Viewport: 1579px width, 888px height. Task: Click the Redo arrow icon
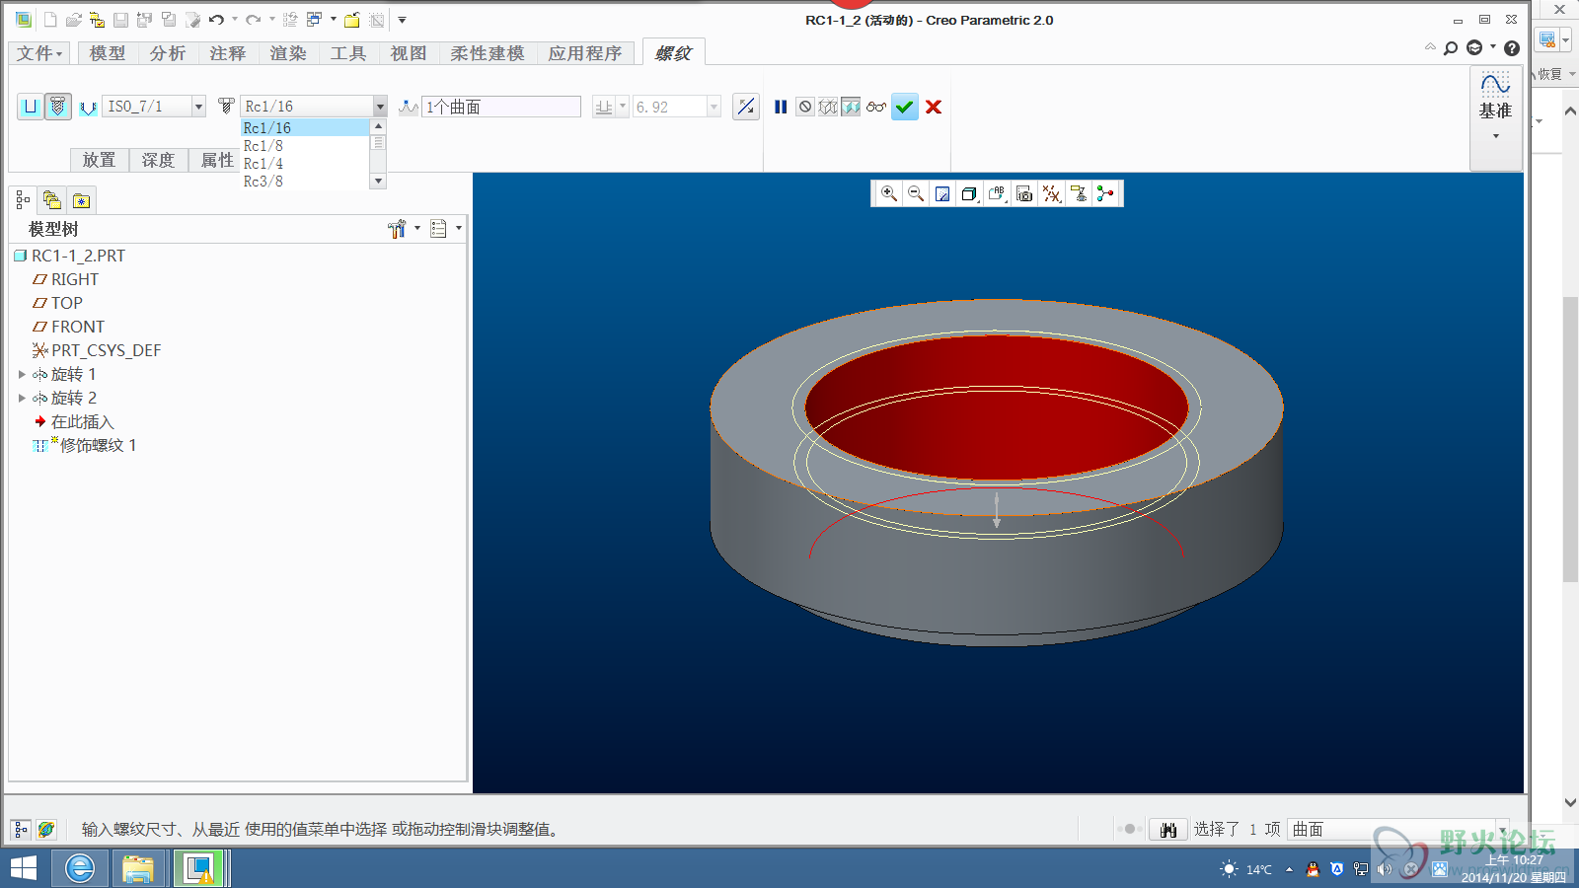tap(254, 20)
